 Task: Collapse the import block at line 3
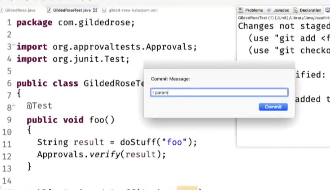click(x=14, y=44)
